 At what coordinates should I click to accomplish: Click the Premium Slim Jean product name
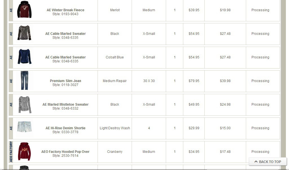point(65,81)
